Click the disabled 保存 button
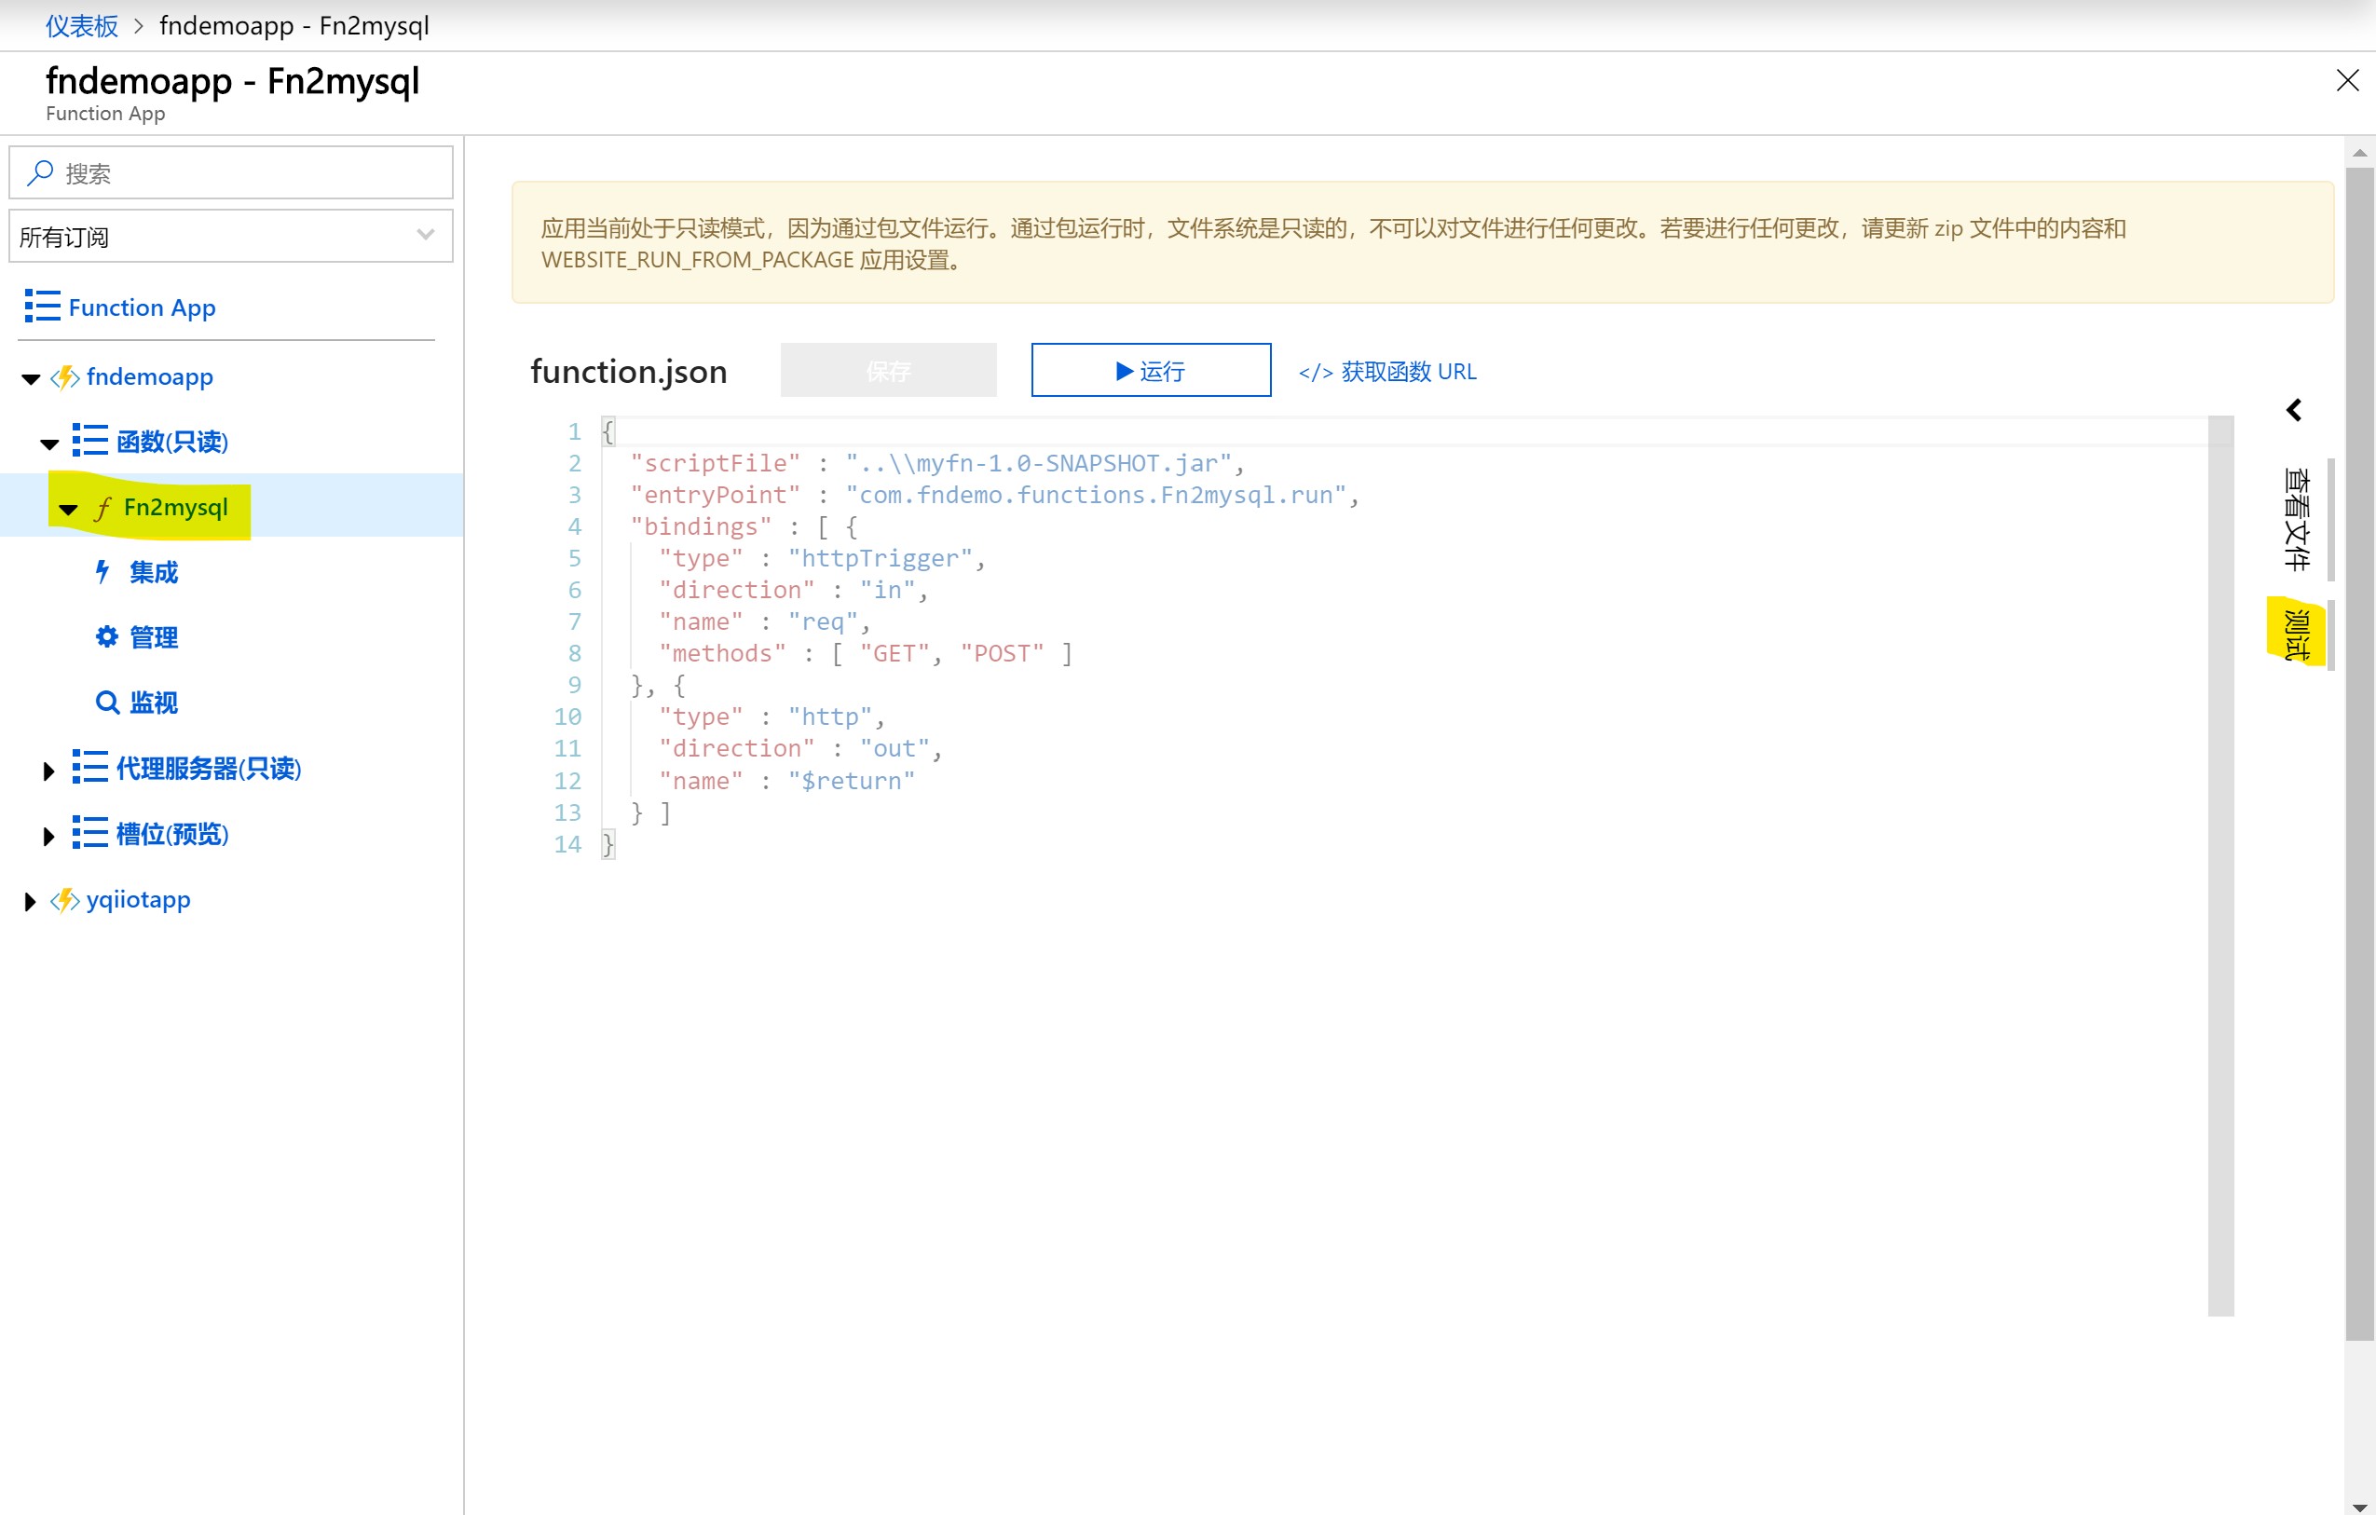 tap(888, 370)
